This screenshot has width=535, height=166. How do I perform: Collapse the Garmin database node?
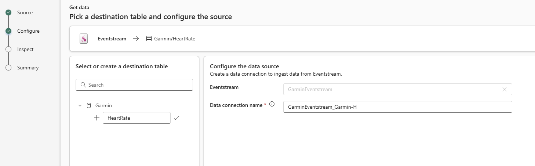[x=80, y=105]
